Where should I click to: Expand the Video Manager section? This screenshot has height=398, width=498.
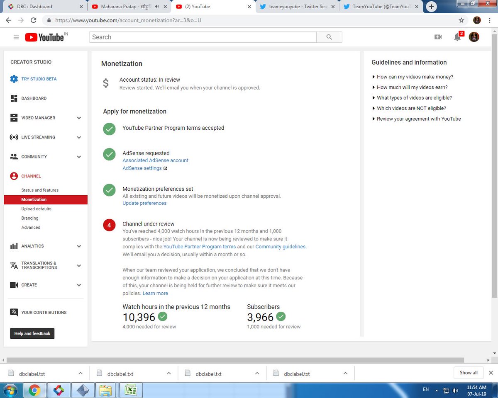click(79, 118)
